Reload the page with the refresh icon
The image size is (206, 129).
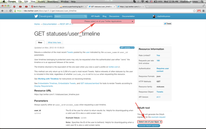tap(11, 11)
